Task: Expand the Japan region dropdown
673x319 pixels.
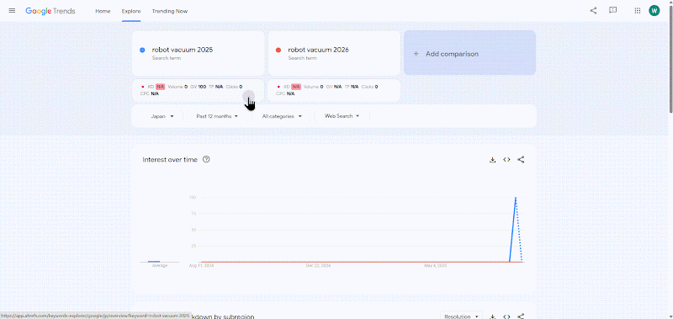Action: point(162,116)
